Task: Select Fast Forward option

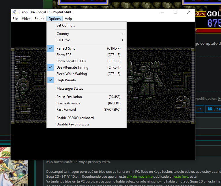Action: (x=87, y=110)
